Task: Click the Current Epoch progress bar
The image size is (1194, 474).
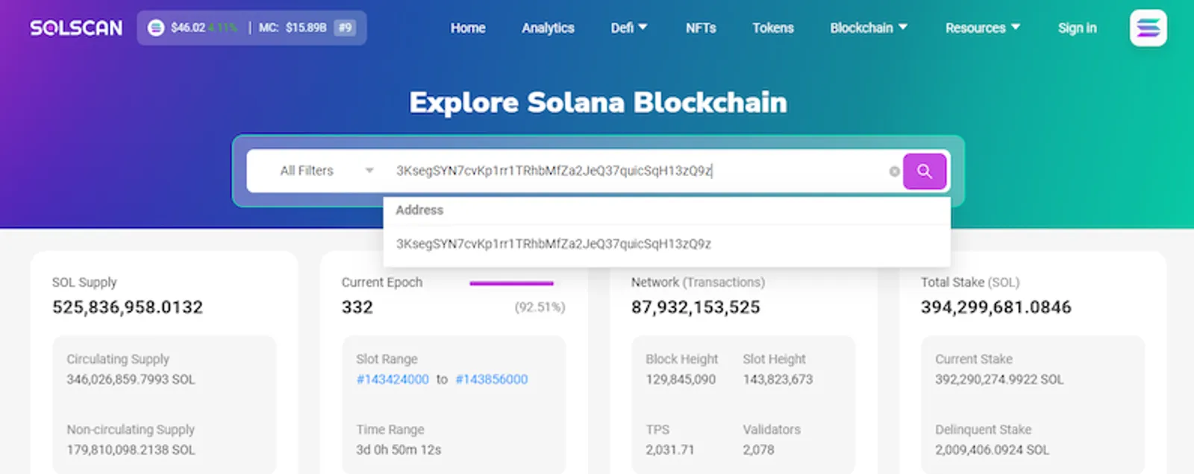Action: click(511, 283)
